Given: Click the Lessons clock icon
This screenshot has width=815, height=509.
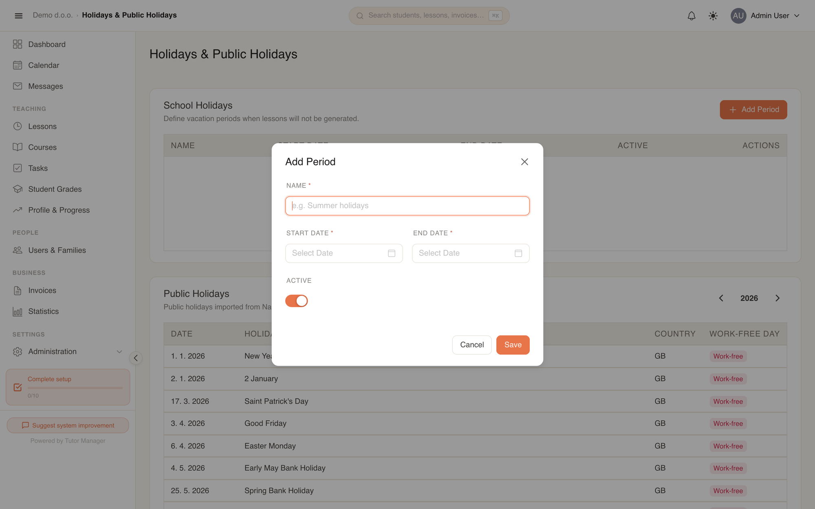Looking at the screenshot, I should point(18,126).
